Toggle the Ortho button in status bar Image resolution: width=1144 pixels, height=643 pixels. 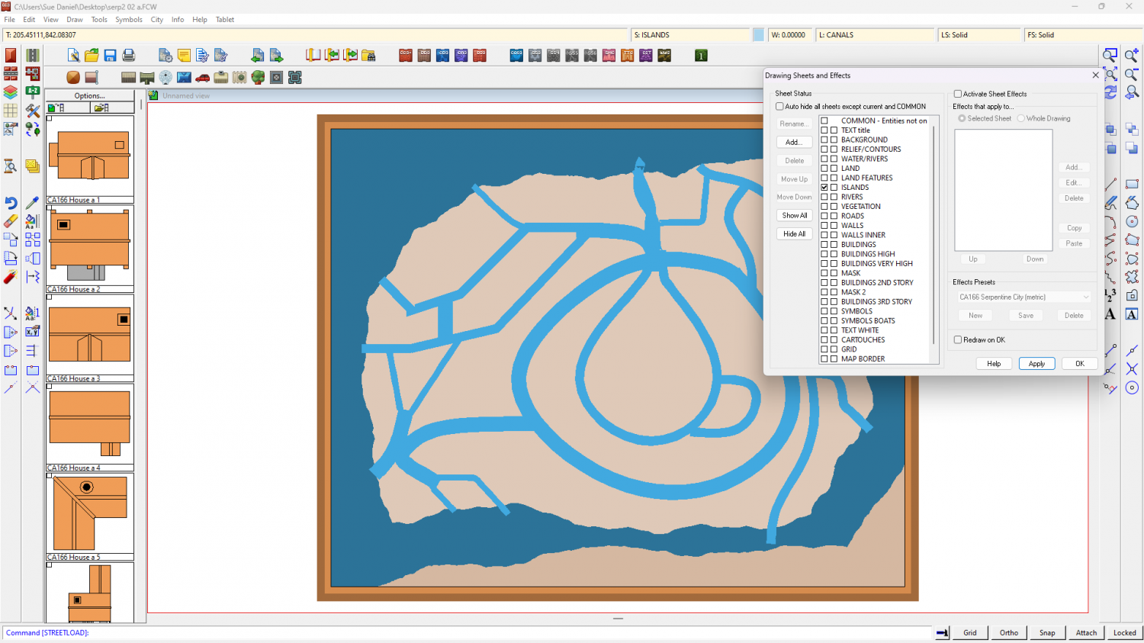click(1008, 632)
